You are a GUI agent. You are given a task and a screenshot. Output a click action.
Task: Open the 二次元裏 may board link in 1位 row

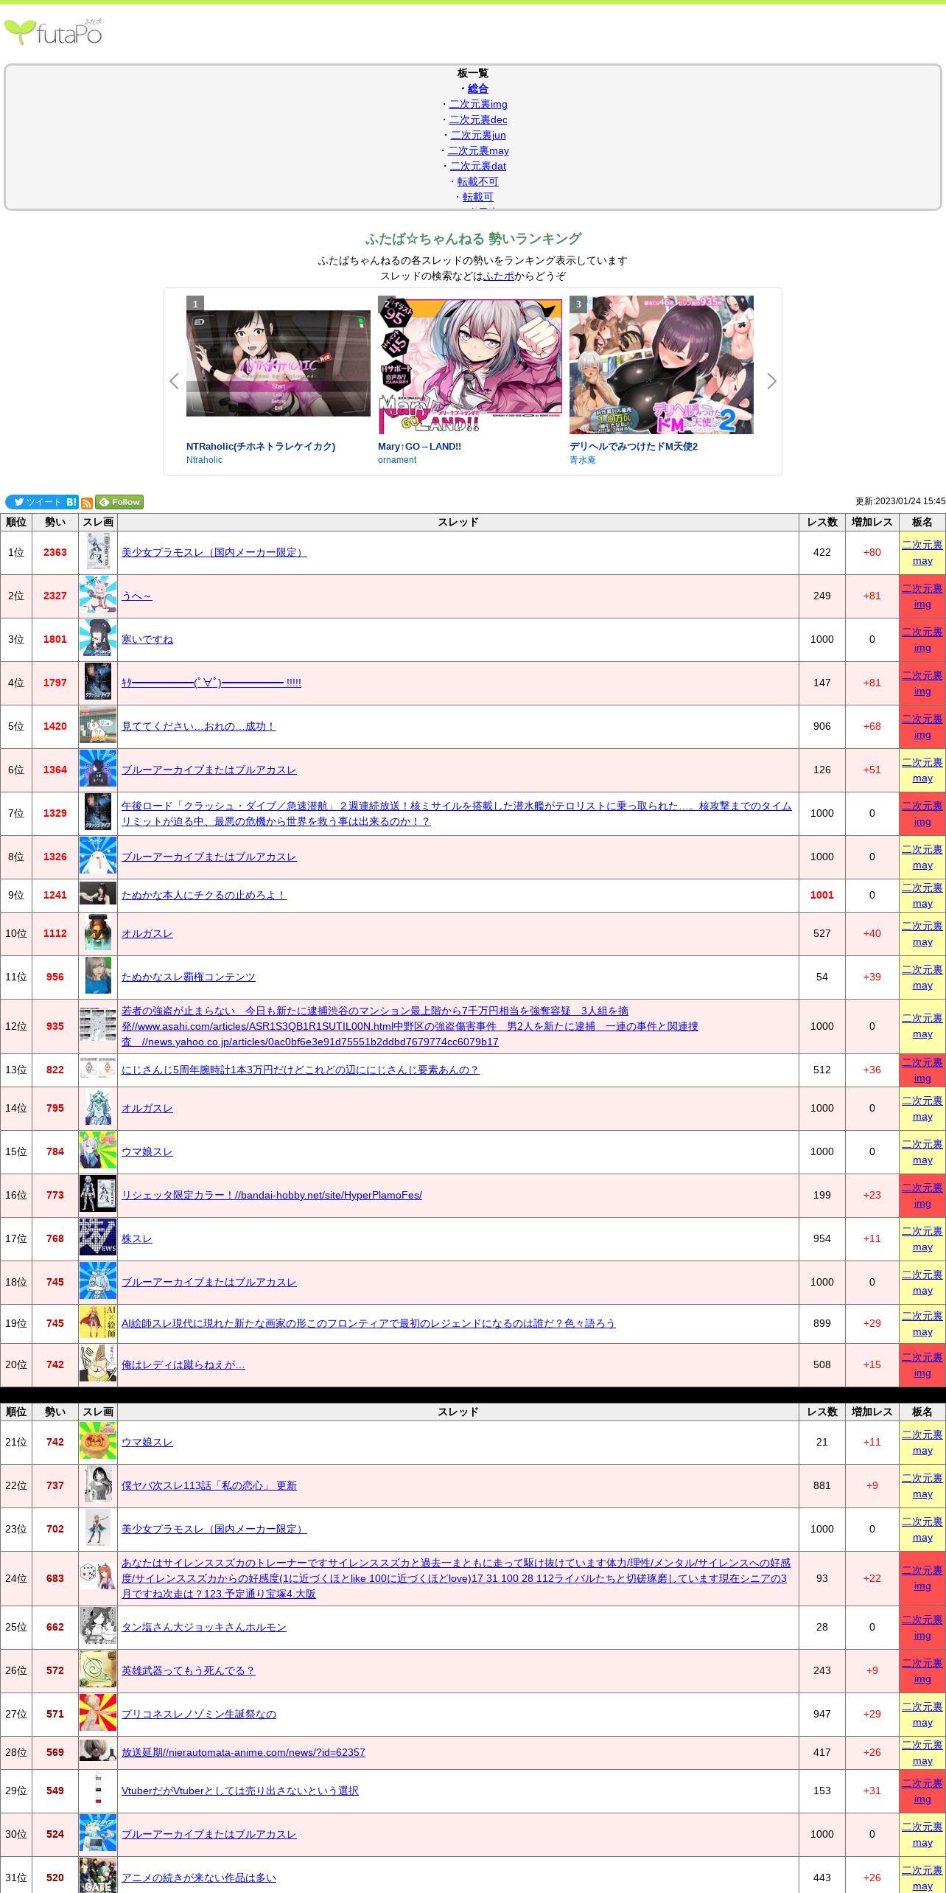click(922, 553)
